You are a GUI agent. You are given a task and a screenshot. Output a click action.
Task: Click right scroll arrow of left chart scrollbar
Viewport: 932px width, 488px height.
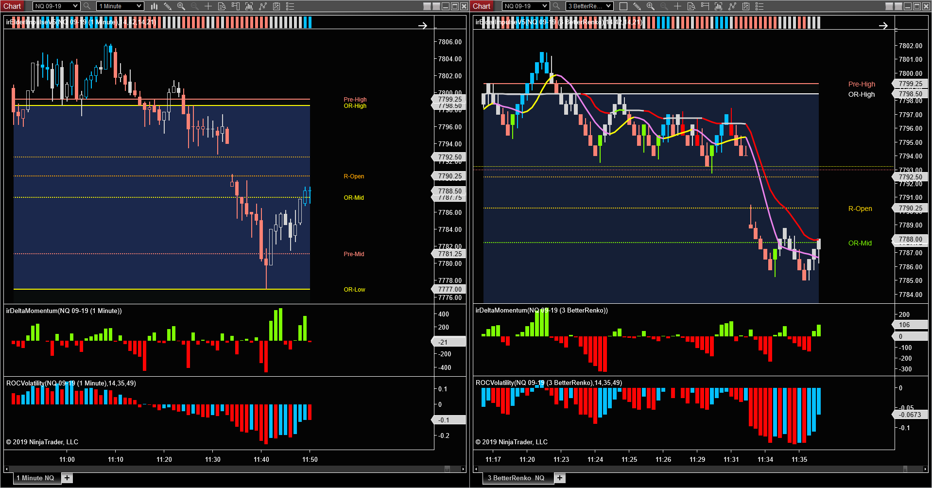[463, 469]
